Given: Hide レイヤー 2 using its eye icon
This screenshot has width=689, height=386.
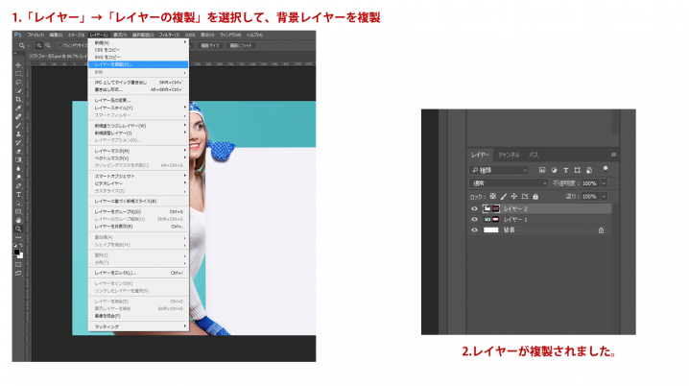Looking at the screenshot, I should (x=474, y=208).
